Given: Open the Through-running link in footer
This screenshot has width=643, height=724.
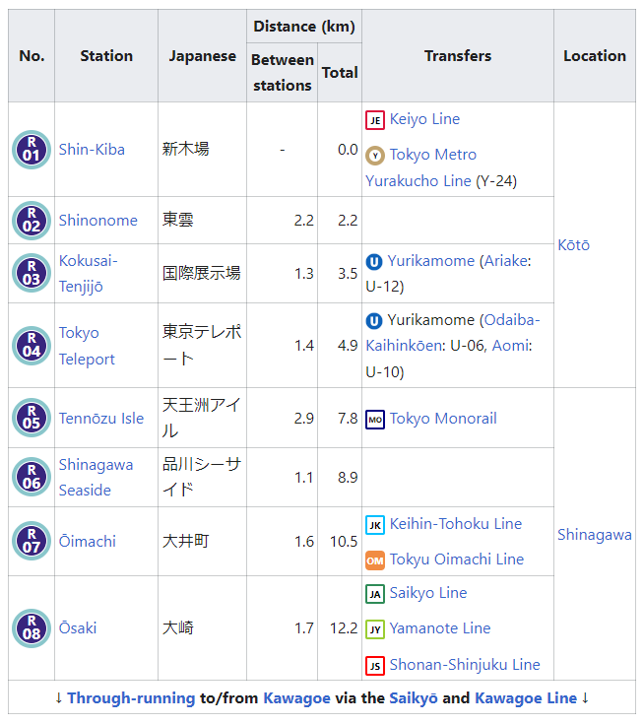Looking at the screenshot, I should tap(132, 698).
